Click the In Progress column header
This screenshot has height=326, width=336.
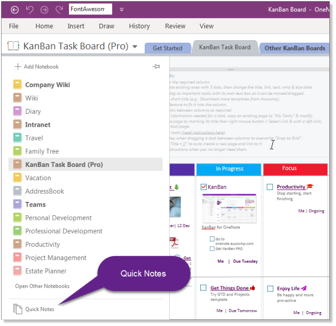click(229, 169)
